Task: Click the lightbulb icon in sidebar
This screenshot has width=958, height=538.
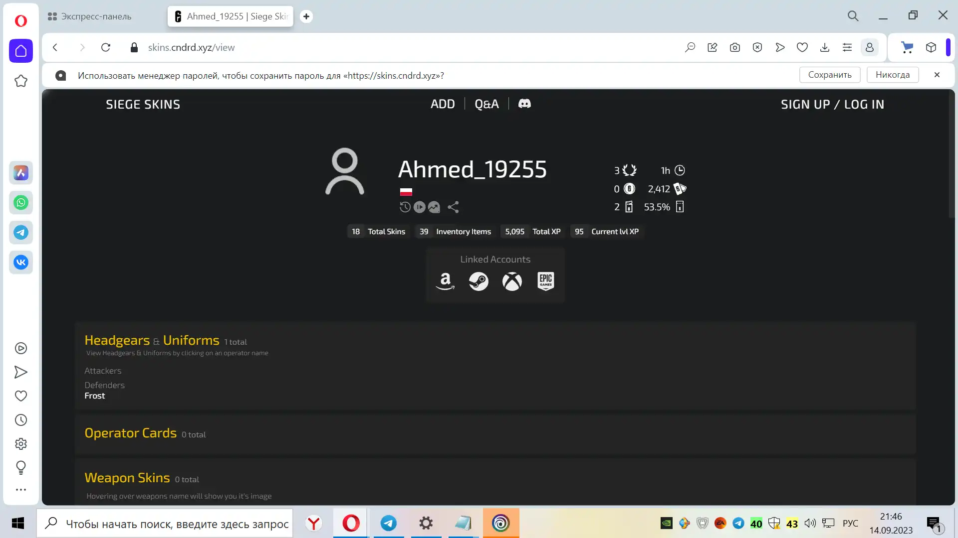Action: (21, 467)
